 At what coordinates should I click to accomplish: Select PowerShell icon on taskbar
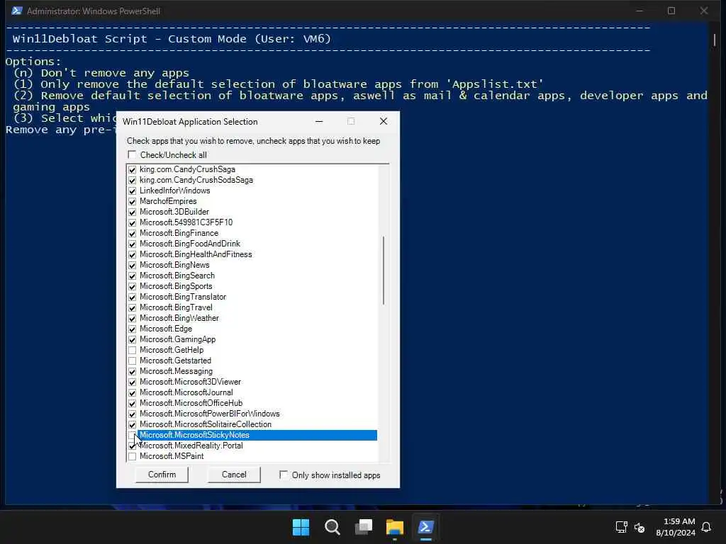point(426,527)
